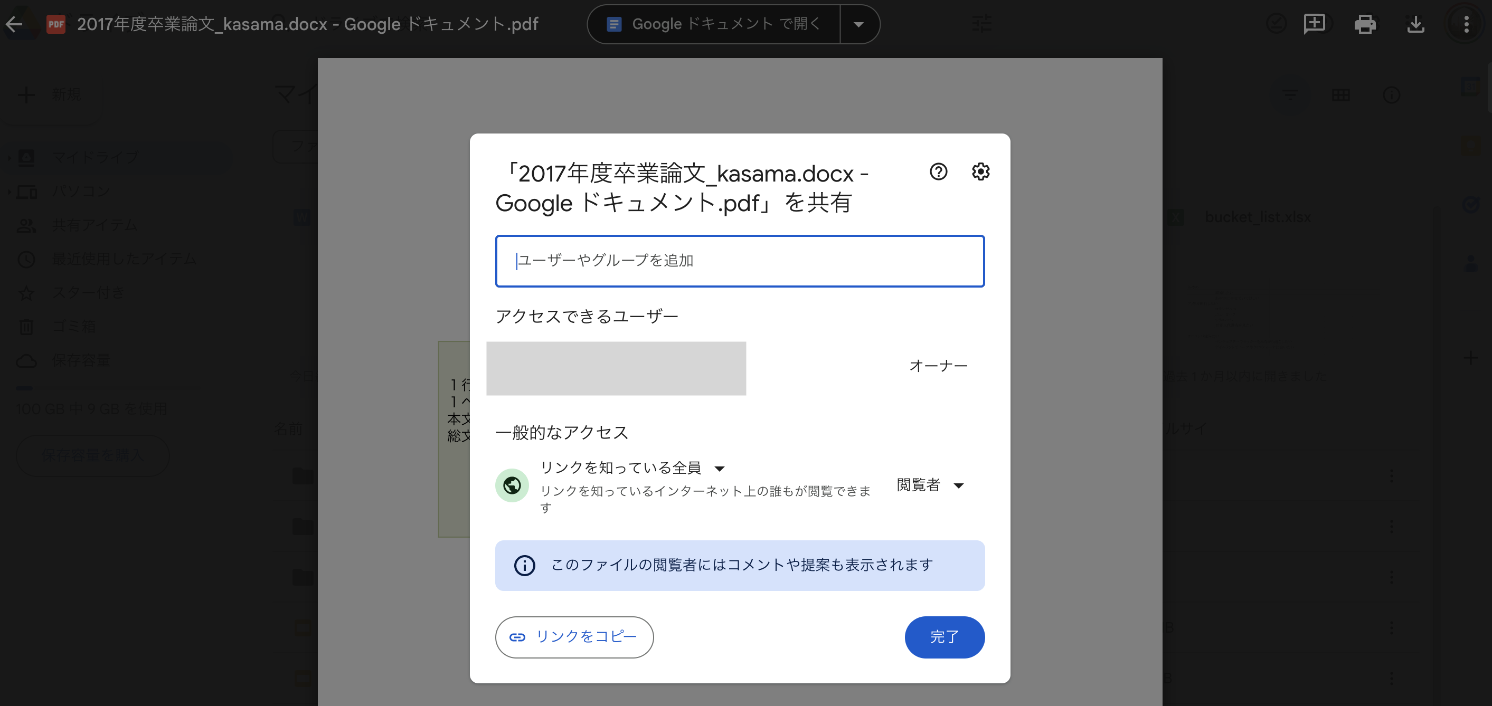Open 共有アイテム from the sidebar
The image size is (1492, 706).
coord(93,225)
